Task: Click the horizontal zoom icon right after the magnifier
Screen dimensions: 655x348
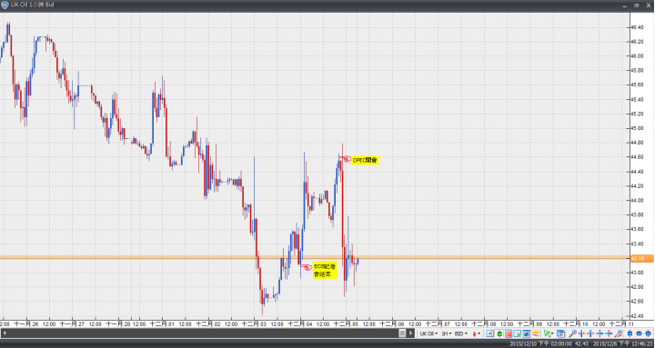Action: (581, 333)
